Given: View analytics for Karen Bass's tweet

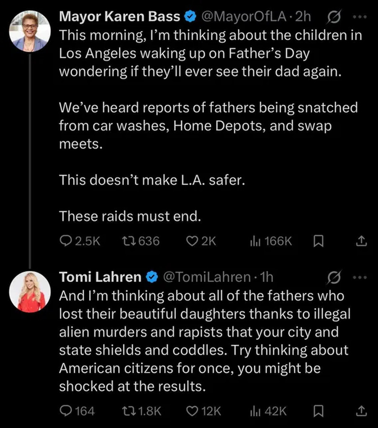Looking at the screenshot, I should click(x=255, y=241).
